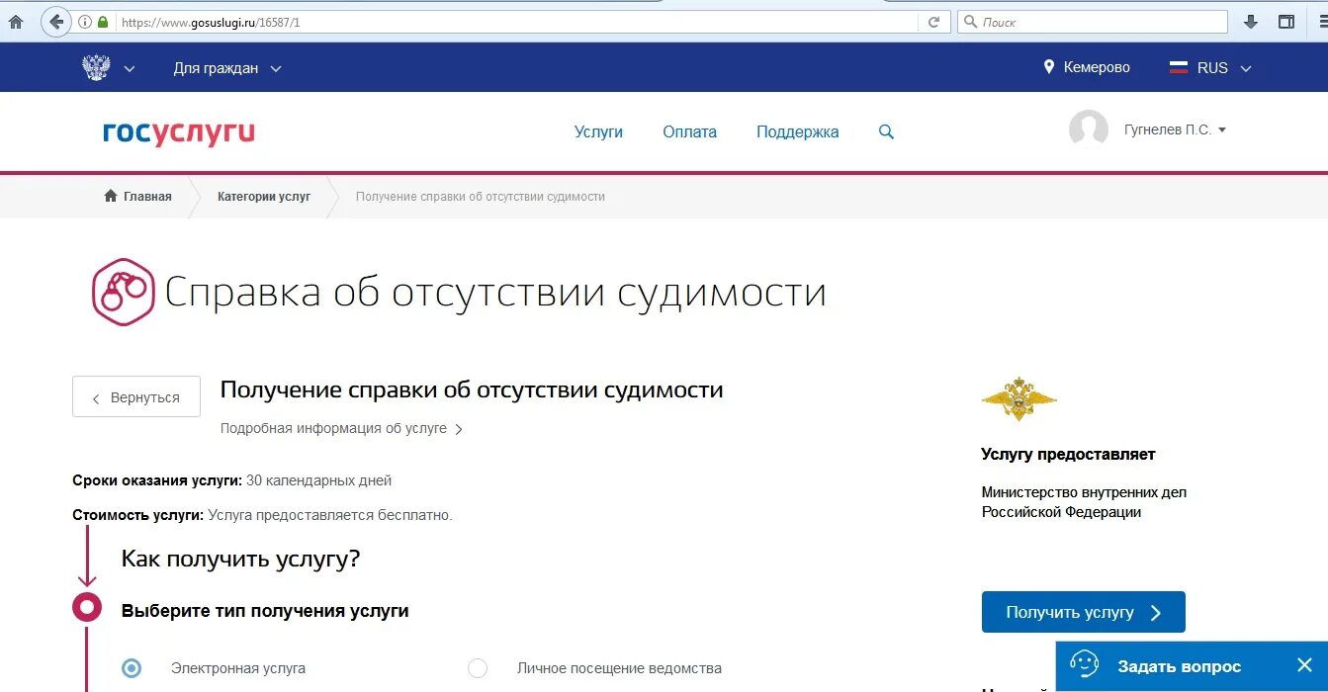Open site info icon in address bar
The image size is (1328, 692).
pos(85,22)
